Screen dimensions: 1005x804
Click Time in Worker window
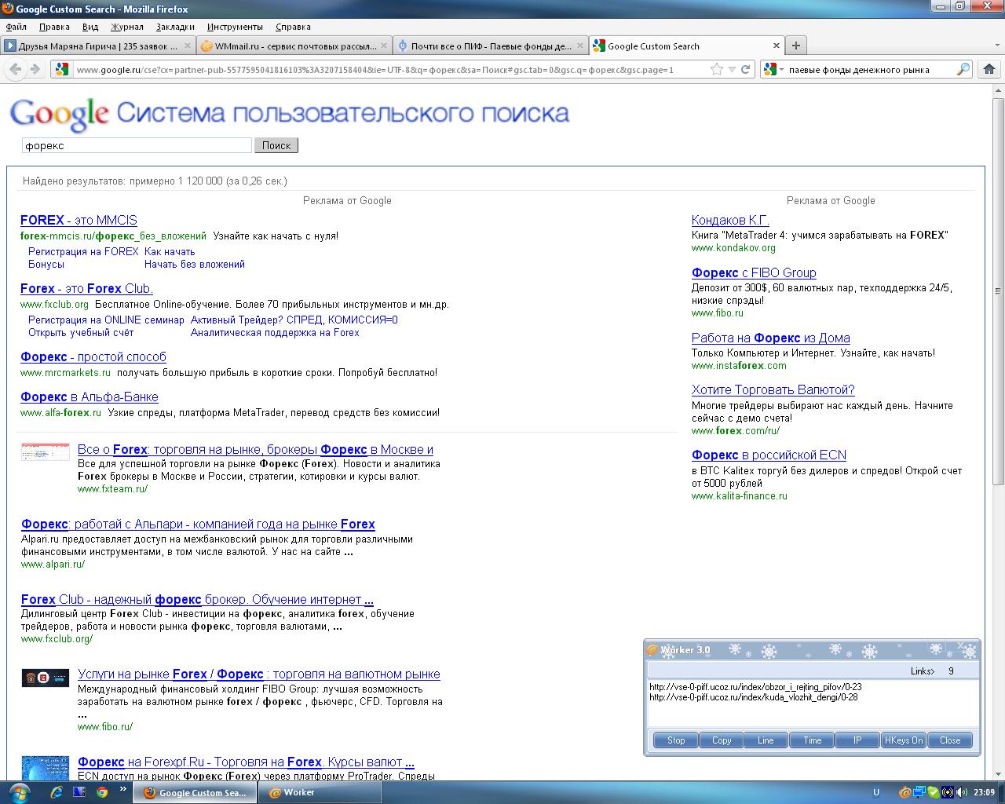click(813, 740)
